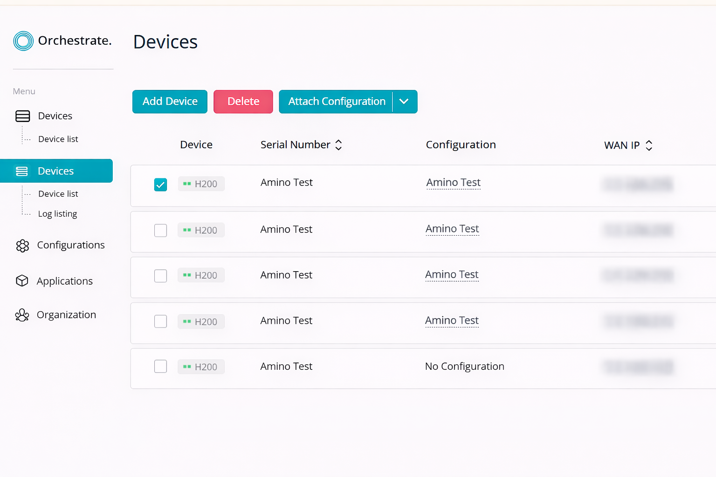Check the second device row checkbox
716x477 pixels.
(160, 230)
